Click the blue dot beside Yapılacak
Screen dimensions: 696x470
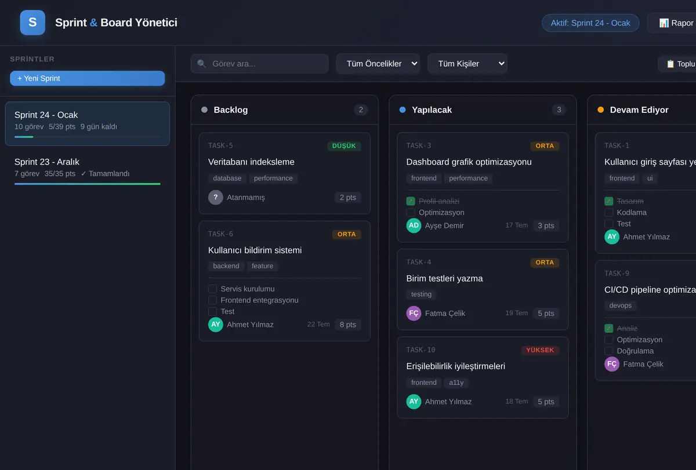[403, 110]
